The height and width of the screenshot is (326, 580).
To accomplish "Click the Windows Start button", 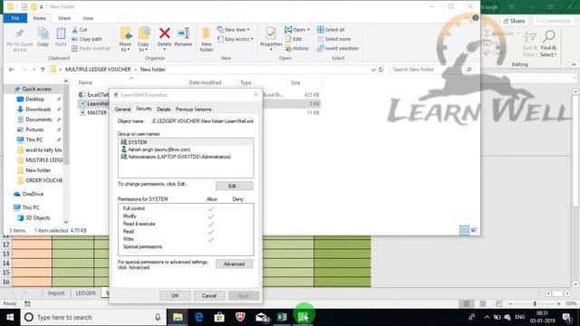I will 10,317.
